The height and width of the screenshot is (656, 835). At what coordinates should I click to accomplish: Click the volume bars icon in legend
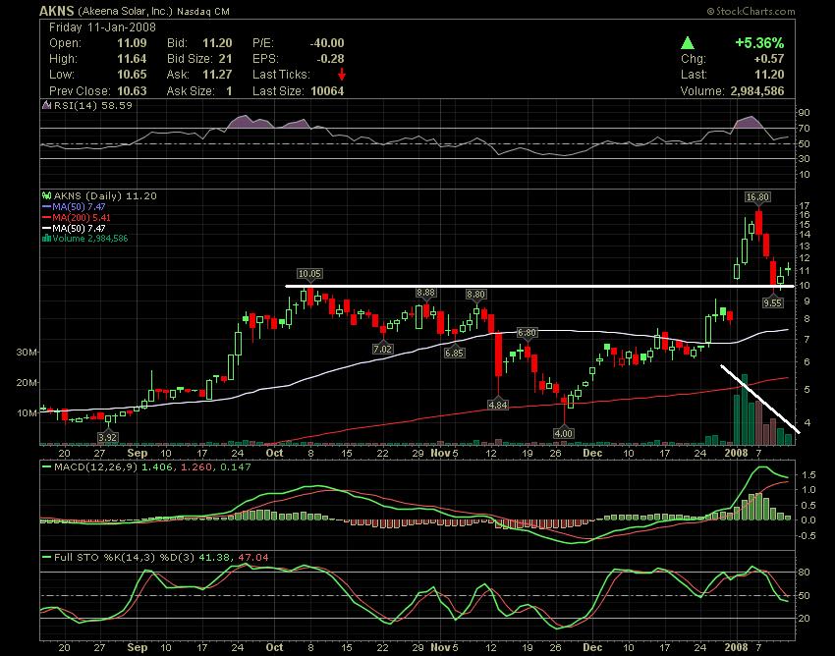47,238
